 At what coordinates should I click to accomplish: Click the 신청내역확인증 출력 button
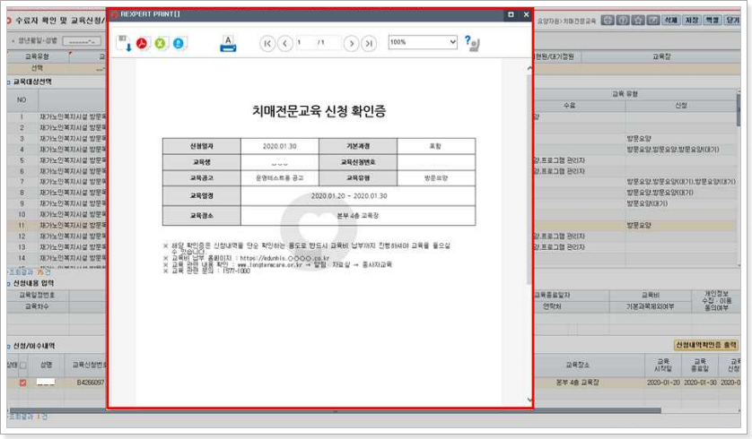tap(706, 345)
